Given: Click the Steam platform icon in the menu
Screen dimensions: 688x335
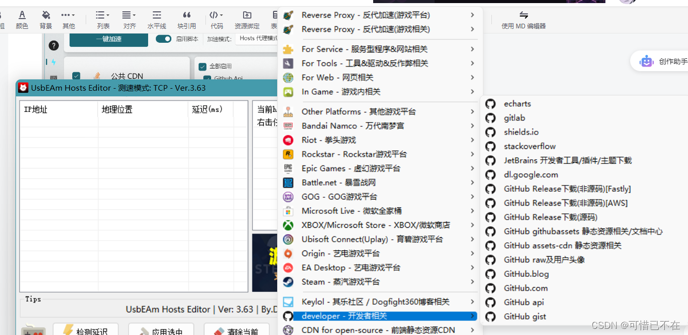Looking at the screenshot, I should (x=287, y=282).
